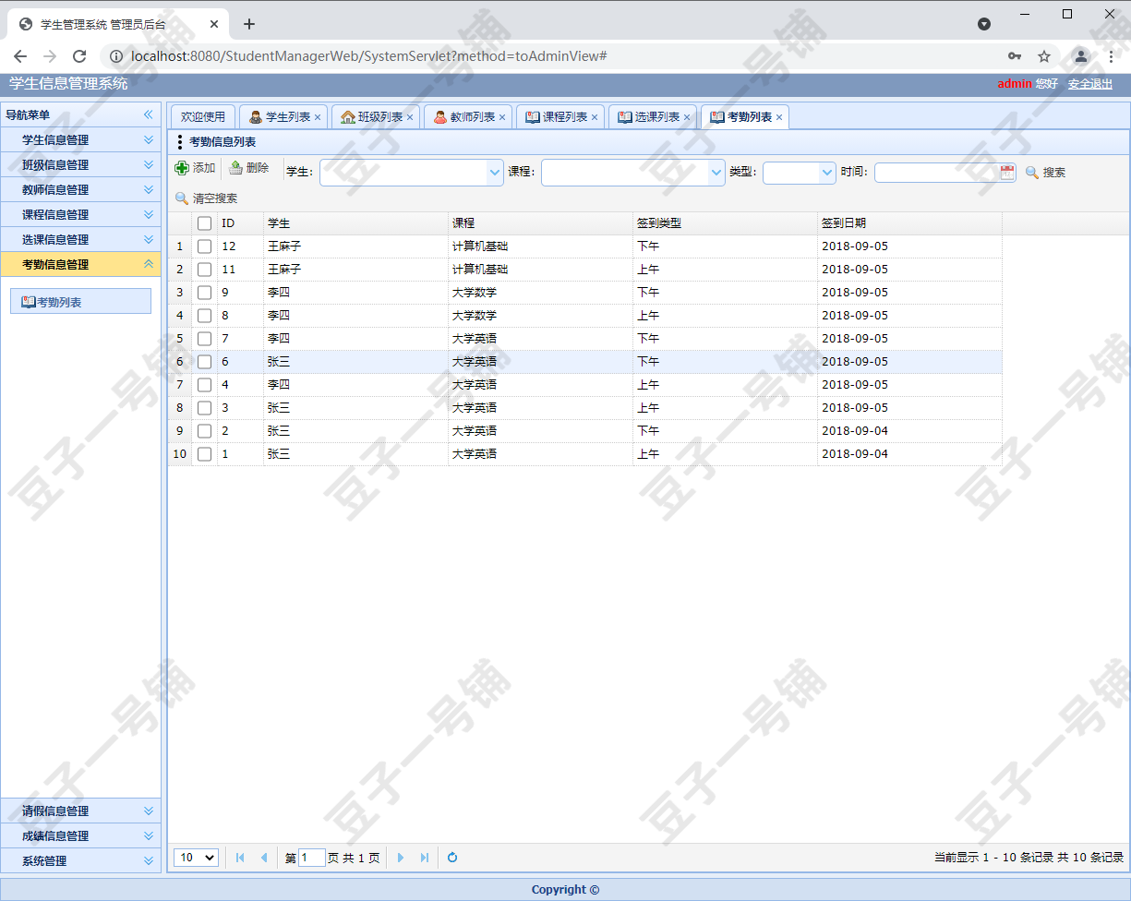Image resolution: width=1131 pixels, height=901 pixels.
Task: Go to the next page arrow icon
Action: [x=400, y=858]
